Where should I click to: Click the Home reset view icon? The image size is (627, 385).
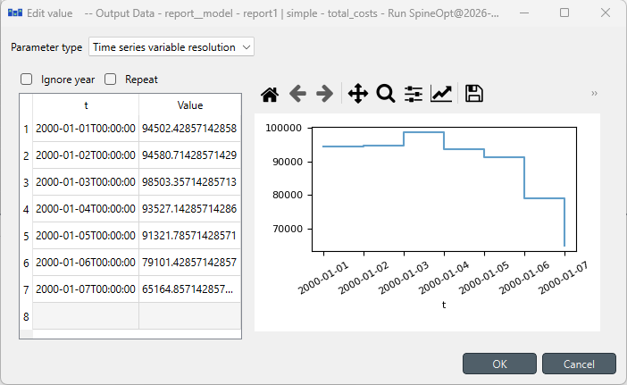pos(270,94)
